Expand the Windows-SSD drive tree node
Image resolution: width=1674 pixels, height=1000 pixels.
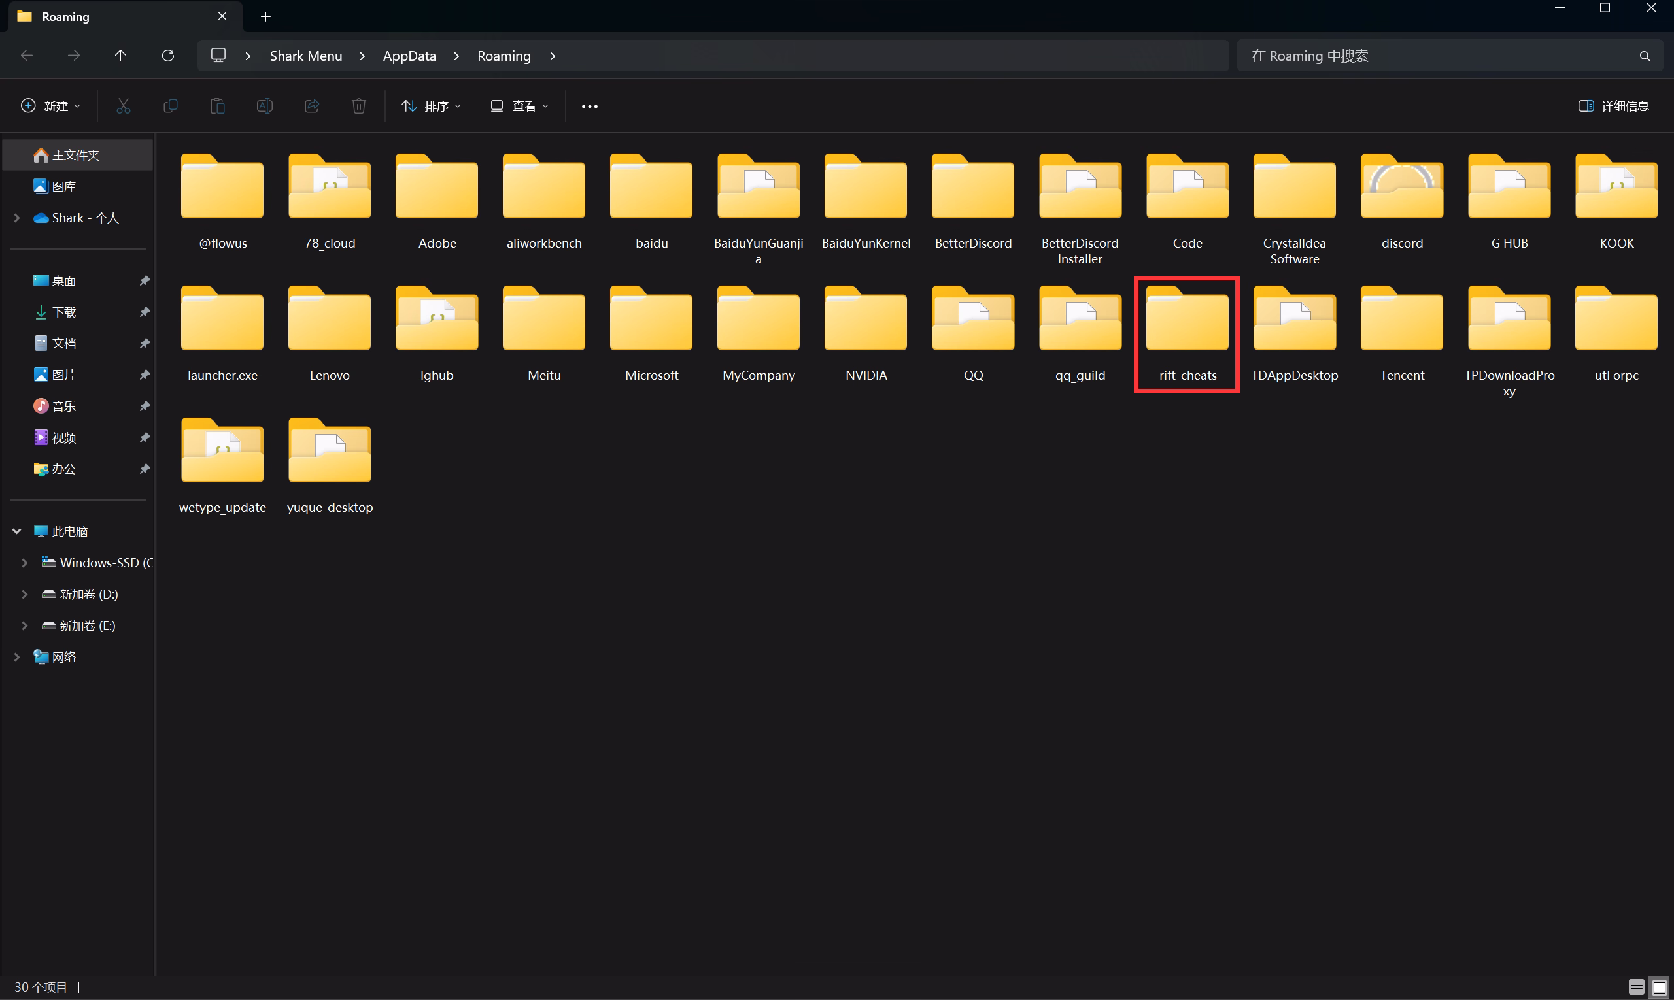tap(25, 563)
